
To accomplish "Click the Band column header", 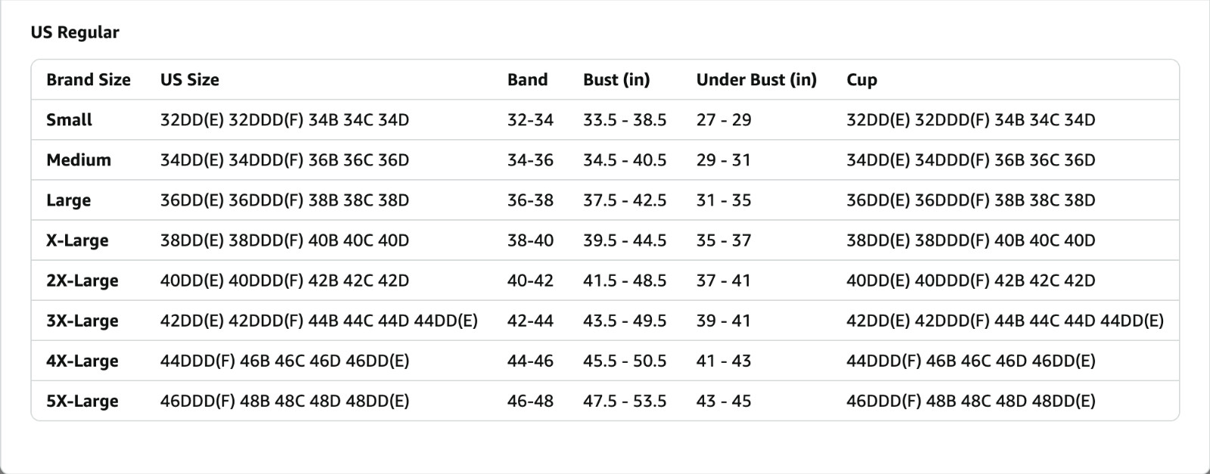I will pos(527,79).
